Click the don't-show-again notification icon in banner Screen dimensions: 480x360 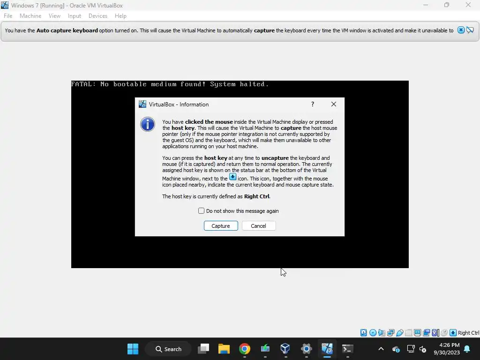pyautogui.click(x=470, y=30)
